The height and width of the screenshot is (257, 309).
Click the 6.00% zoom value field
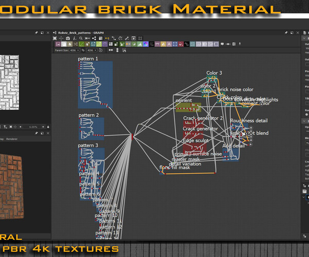[33, 127]
